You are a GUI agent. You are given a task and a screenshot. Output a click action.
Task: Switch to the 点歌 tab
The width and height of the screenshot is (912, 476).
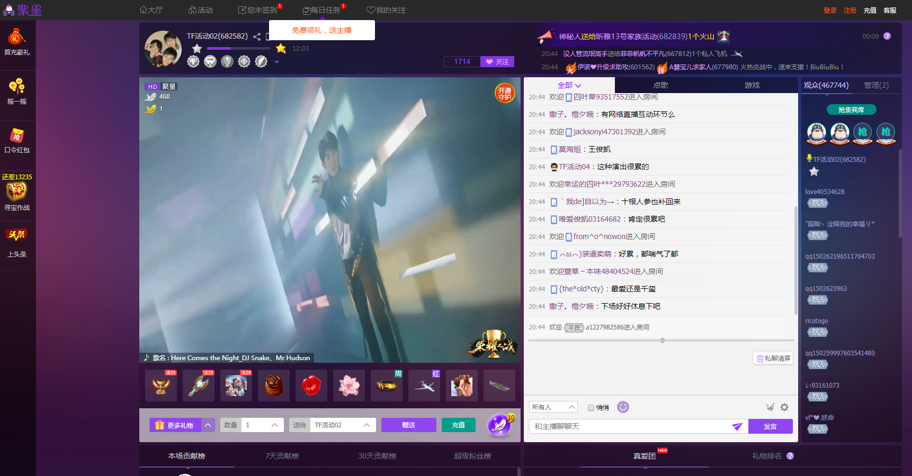click(660, 85)
